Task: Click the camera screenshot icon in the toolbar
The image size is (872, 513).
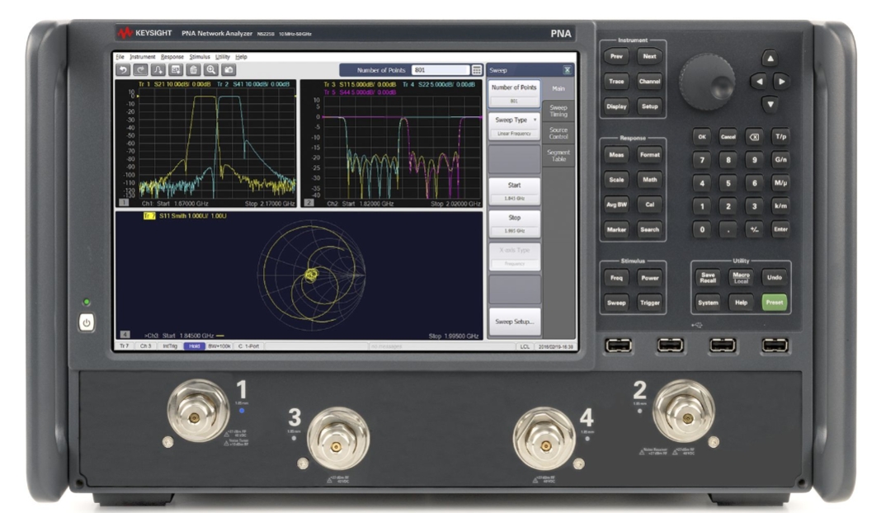Action: click(229, 69)
